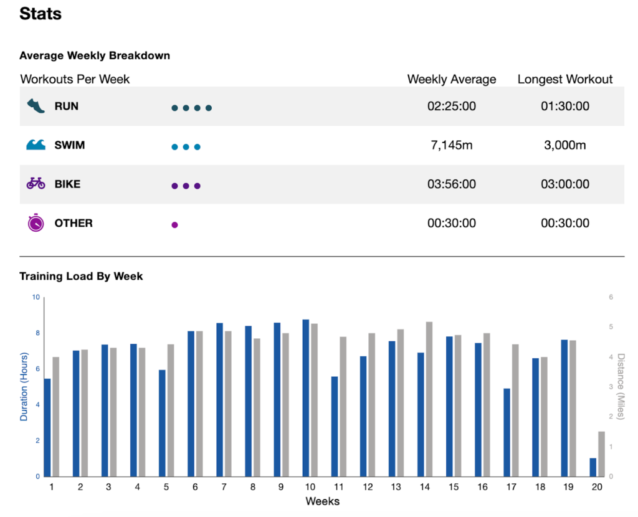This screenshot has height=517, width=638.
Task: Click the three blue SWIM workout dots
Action: click(186, 147)
